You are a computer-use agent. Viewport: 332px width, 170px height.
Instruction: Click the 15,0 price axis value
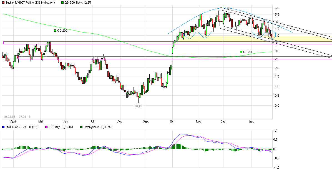[x=276, y=21]
